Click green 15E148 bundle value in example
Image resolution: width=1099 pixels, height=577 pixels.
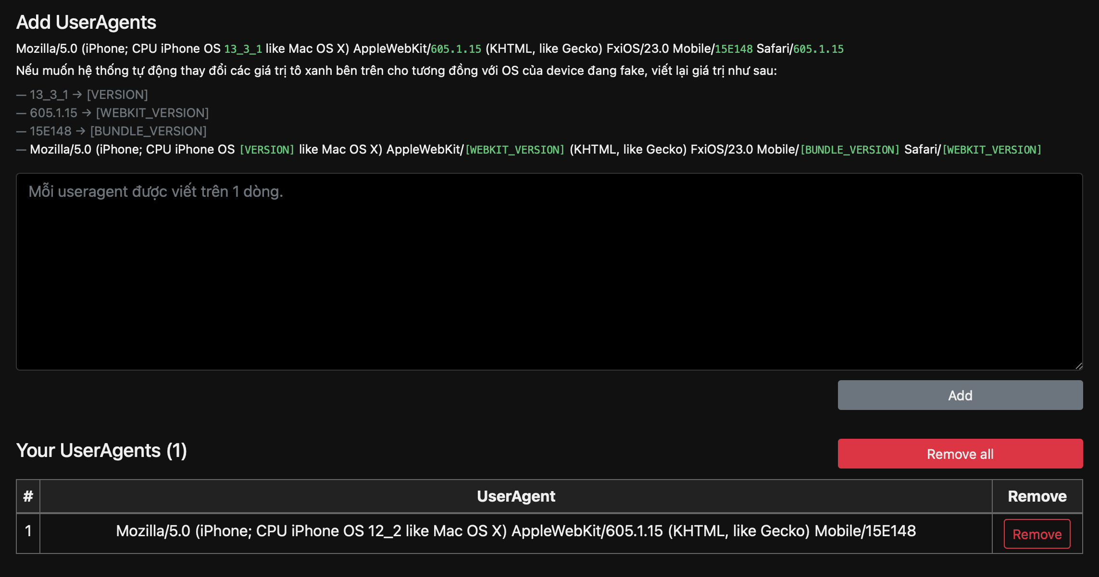click(x=734, y=49)
